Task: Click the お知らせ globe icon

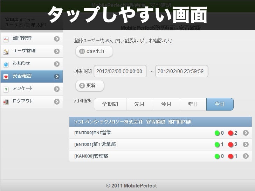Action: [6, 64]
